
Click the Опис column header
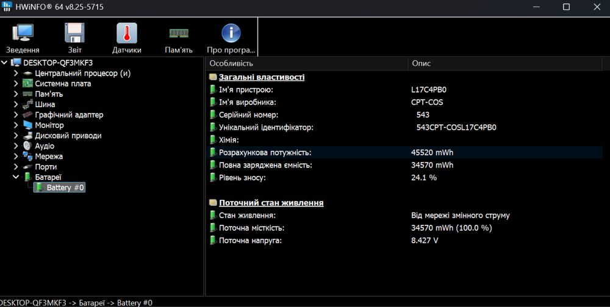pos(504,63)
